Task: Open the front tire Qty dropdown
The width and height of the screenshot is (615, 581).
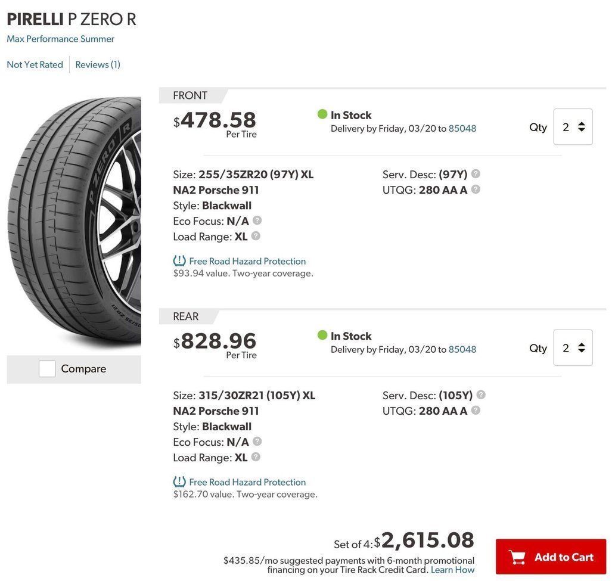Action: 573,127
